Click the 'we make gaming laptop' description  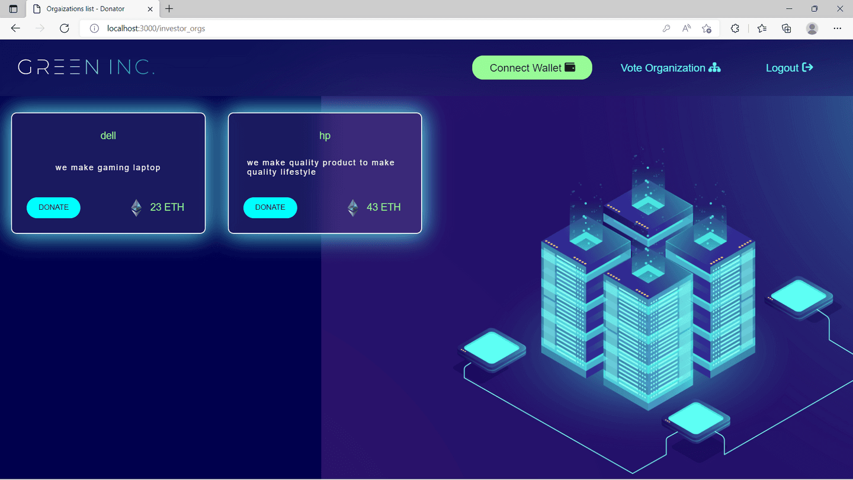pyautogui.click(x=108, y=168)
